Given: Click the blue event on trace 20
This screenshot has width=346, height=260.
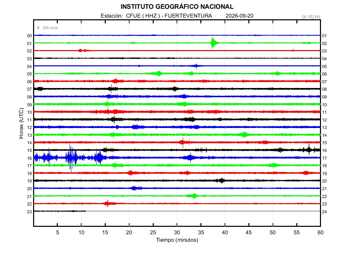Looking at the screenshot, I should coord(136,188).
